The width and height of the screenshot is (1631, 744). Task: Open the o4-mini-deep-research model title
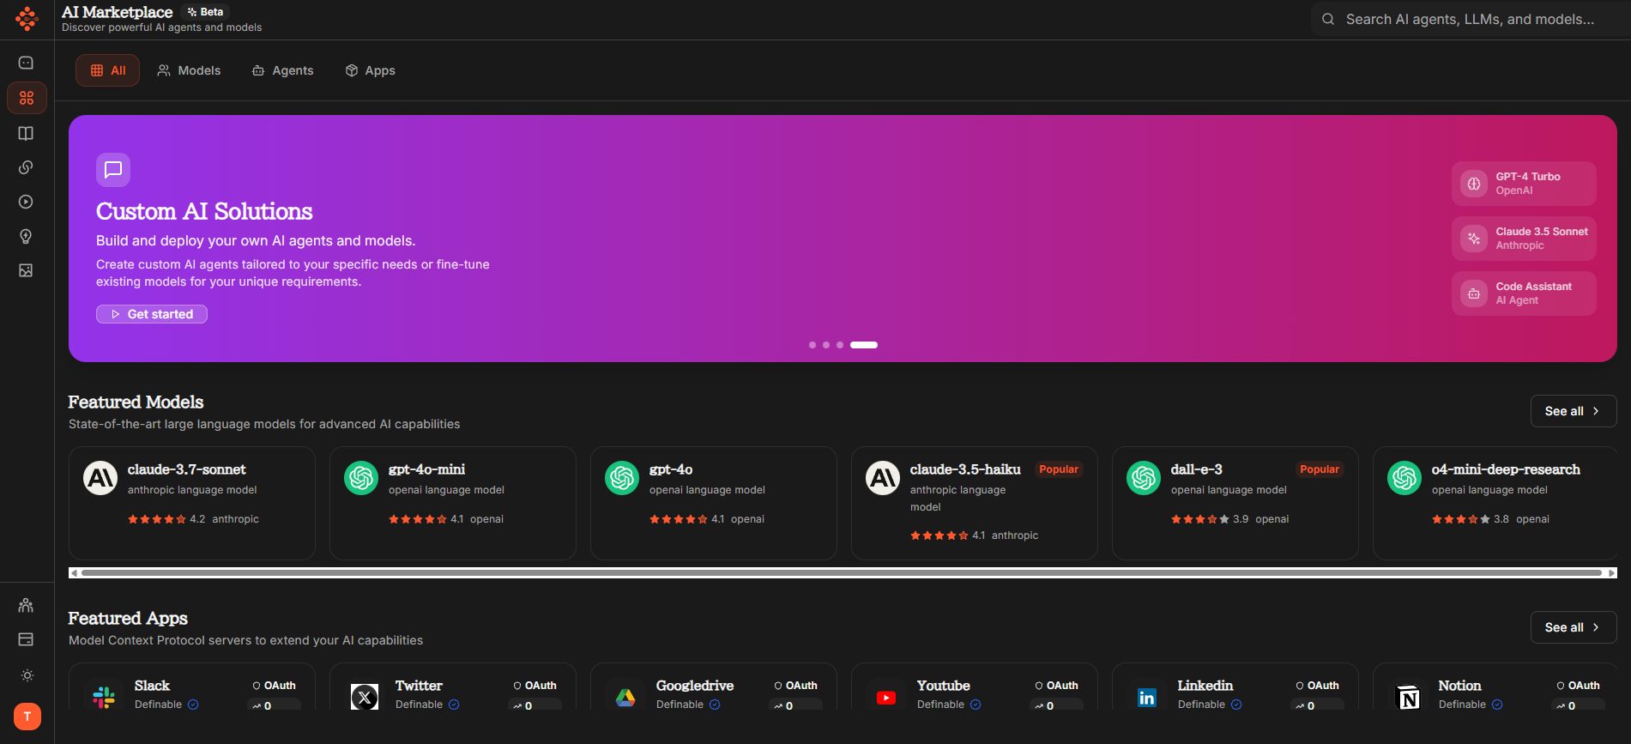(x=1506, y=469)
